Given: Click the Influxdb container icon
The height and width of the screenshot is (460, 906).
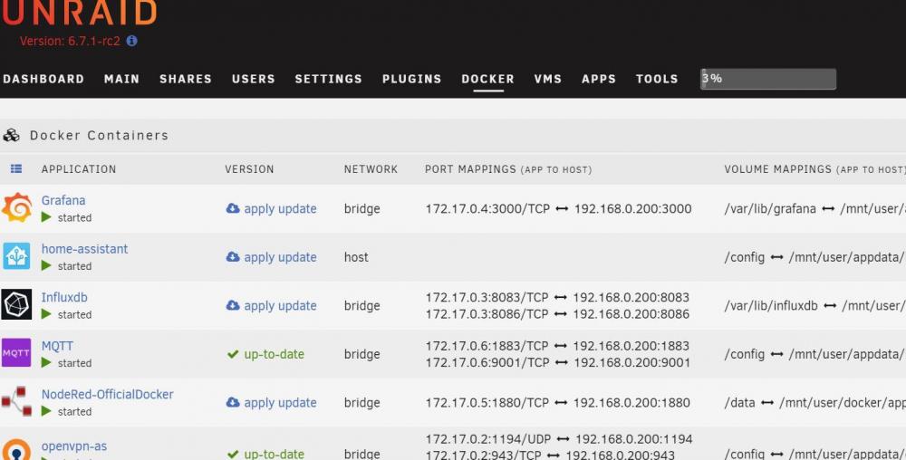Looking at the screenshot, I should [16, 305].
